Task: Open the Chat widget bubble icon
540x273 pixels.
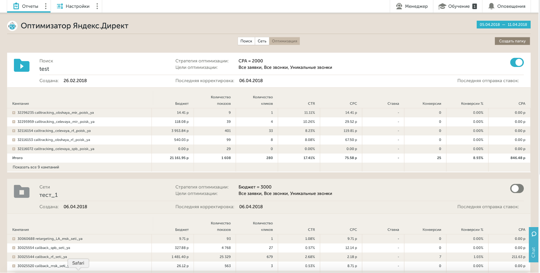Action: coord(534,234)
